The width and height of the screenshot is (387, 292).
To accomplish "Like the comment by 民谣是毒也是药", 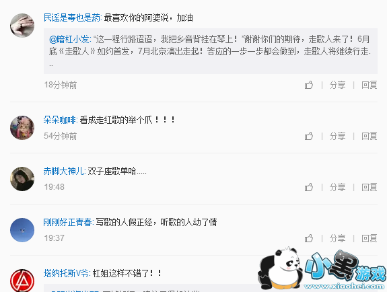I will [x=308, y=85].
